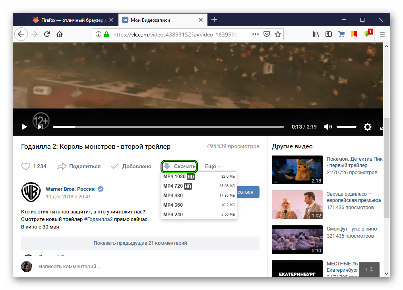Go back to the previous page

tap(21, 34)
